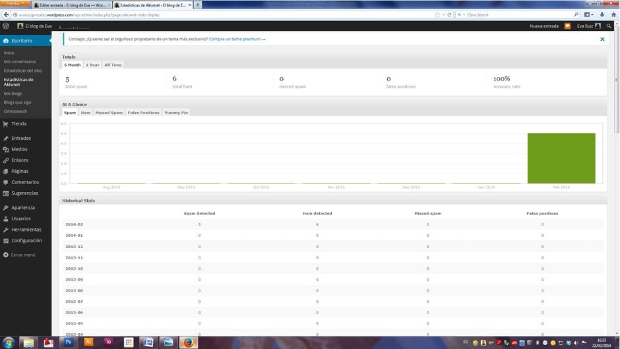Open the notifications icon beside Nueva entrada
Viewport: 620px width, 349px height.
point(567,26)
